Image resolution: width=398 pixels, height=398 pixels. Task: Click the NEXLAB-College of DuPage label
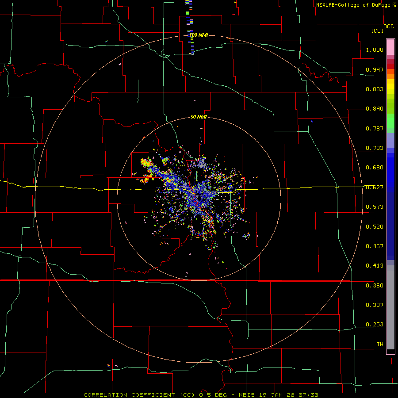click(353, 5)
